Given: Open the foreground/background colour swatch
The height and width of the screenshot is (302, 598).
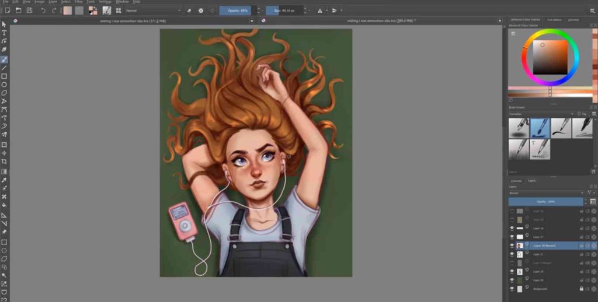Looking at the screenshot, I should tap(93, 10).
